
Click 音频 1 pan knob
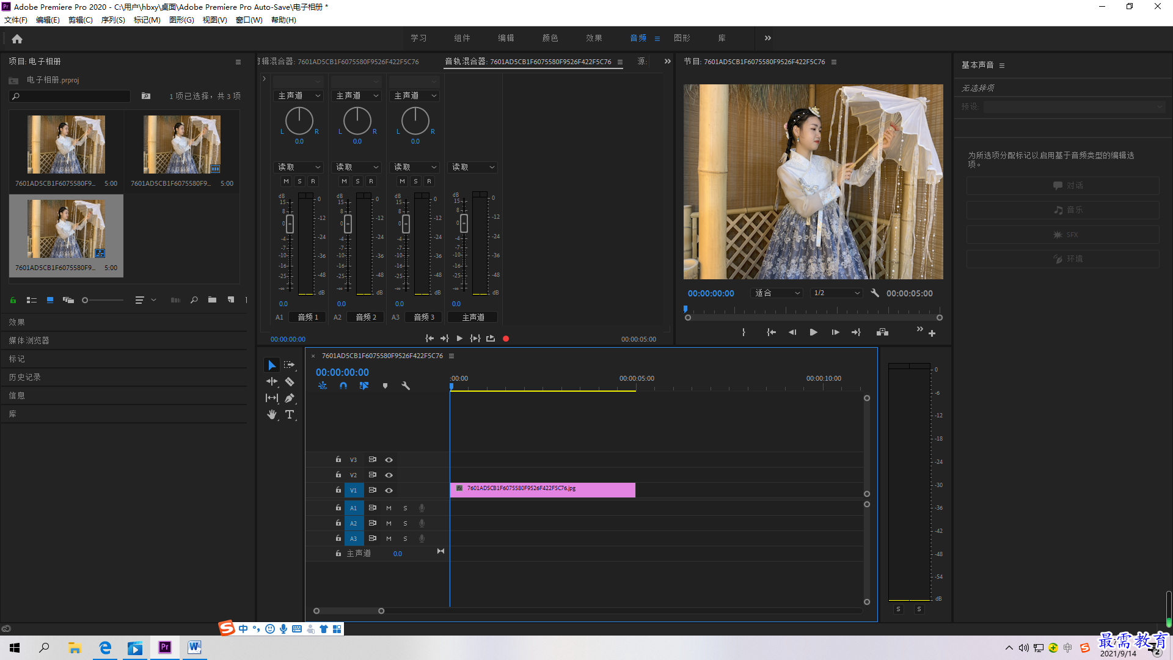click(299, 120)
